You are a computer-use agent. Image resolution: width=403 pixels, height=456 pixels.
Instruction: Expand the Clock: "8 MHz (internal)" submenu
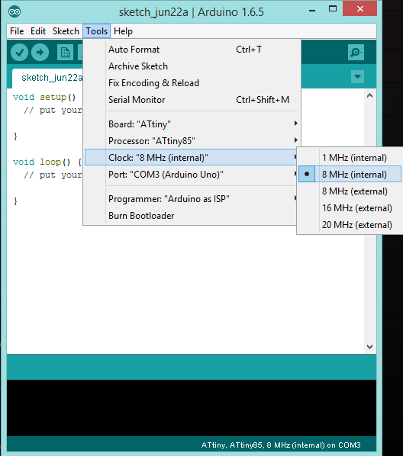point(191,157)
